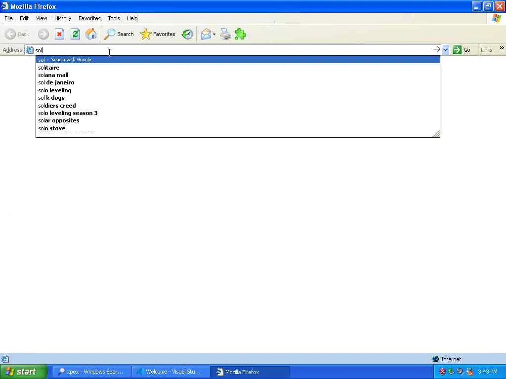Screen dimensions: 506x379
Task: Switch to Welcome Visual Studio taskbar item
Action: pos(170,372)
